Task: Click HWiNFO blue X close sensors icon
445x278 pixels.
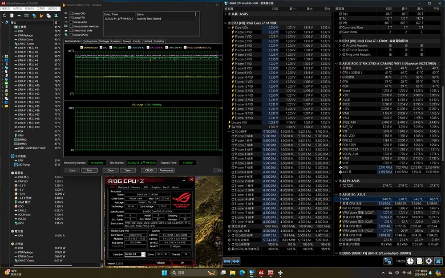Action: pyautogui.click(x=438, y=261)
